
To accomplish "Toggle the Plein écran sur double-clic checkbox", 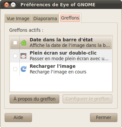I will coord(15,56).
